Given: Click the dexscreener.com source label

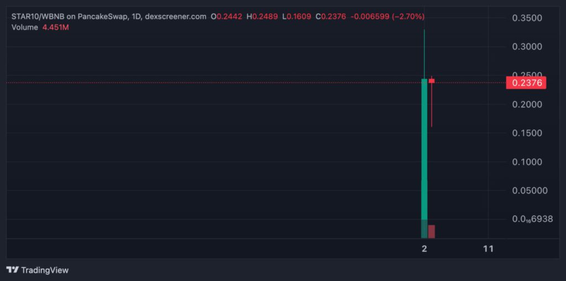Looking at the screenshot, I should [175, 17].
